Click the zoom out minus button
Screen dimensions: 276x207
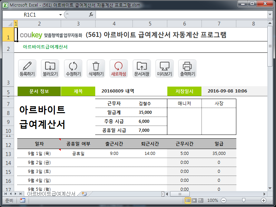click(223, 200)
